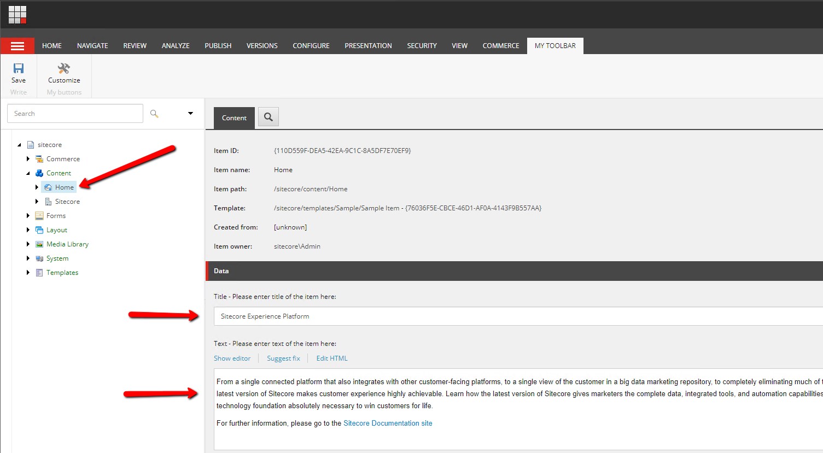Open the SECURITY ribbon tab
Screen dimensions: 823x453
tap(422, 46)
